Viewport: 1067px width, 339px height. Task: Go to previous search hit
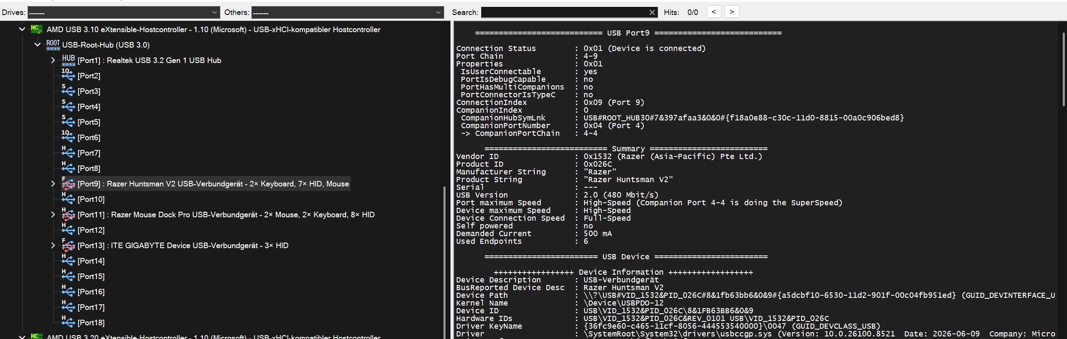point(714,12)
